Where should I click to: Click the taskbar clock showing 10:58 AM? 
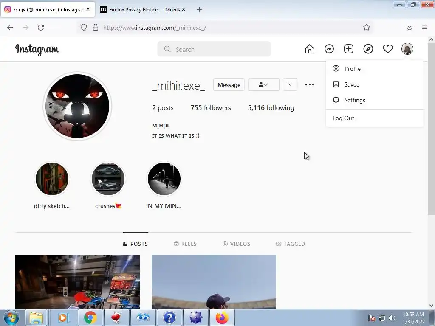(x=413, y=318)
